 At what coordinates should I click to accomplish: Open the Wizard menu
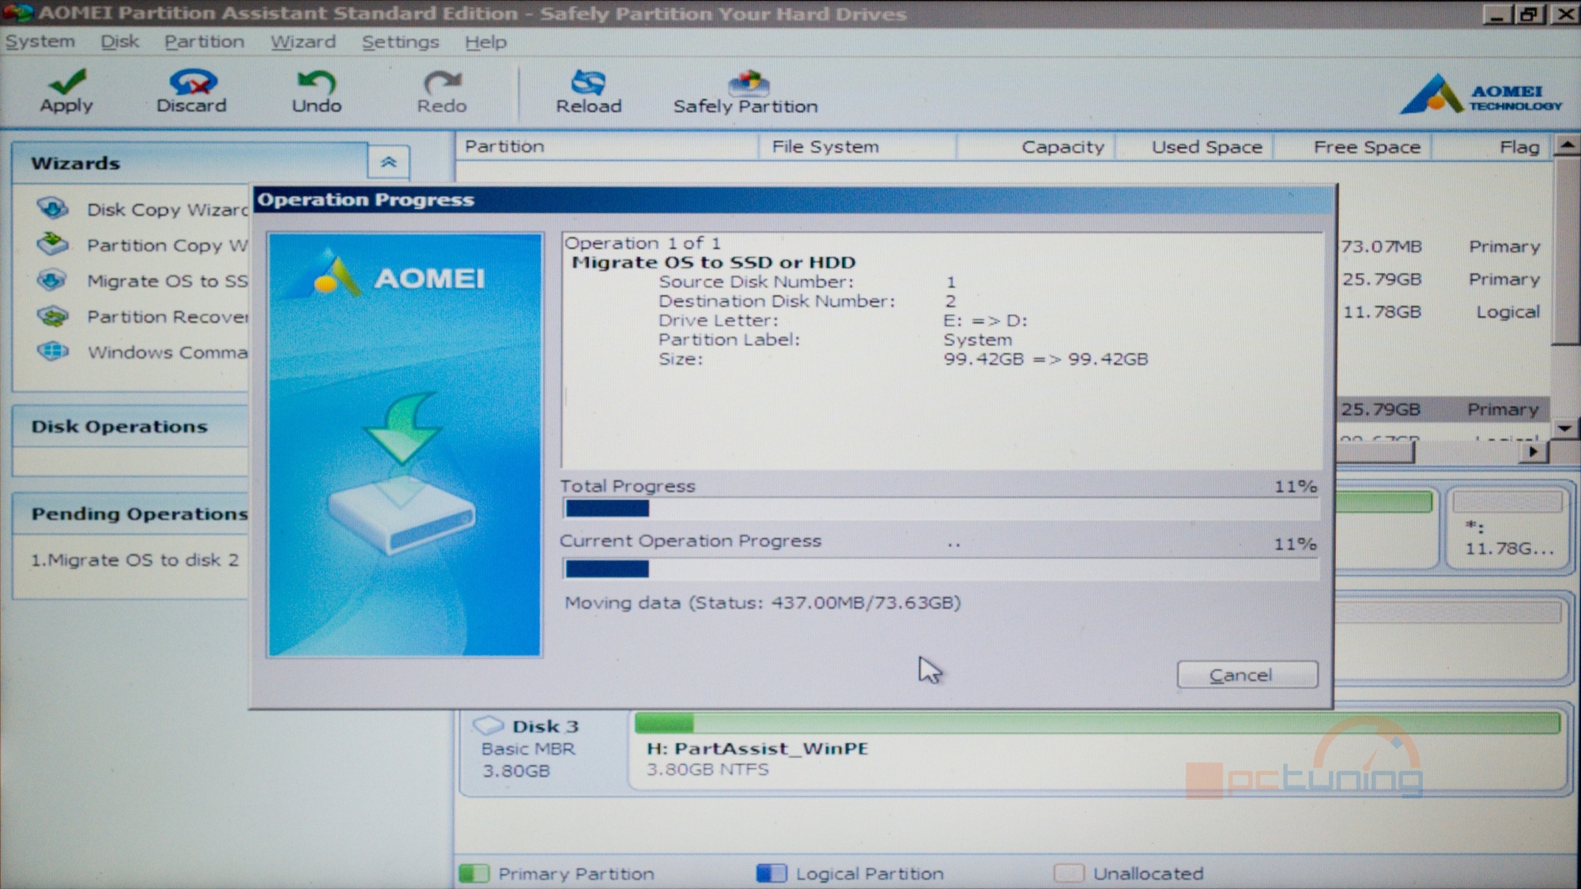point(304,42)
